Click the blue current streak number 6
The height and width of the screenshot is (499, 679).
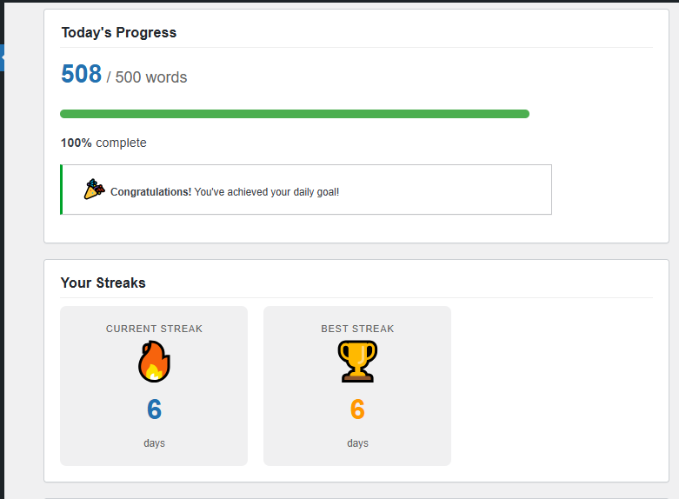154,409
